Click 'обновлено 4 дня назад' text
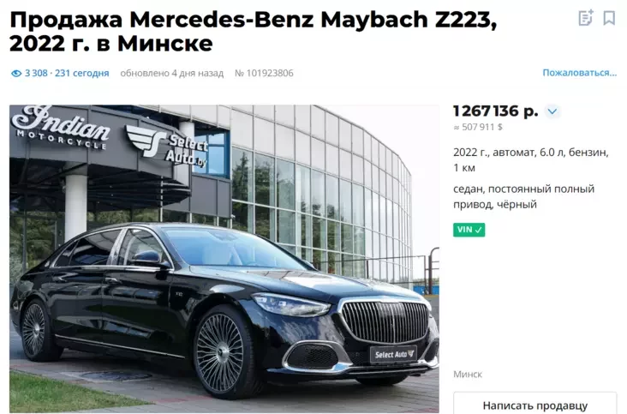 click(x=172, y=73)
